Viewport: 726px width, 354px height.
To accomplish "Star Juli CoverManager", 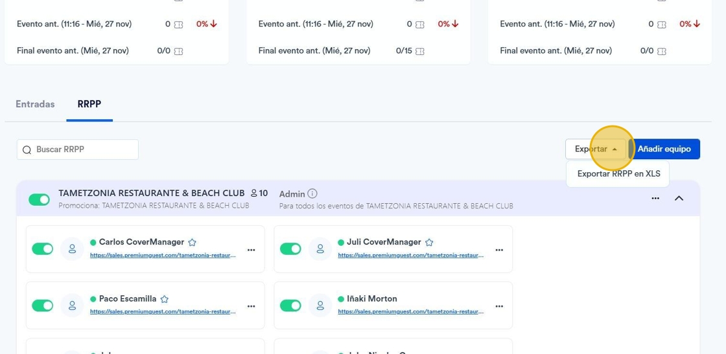I will [x=429, y=242].
